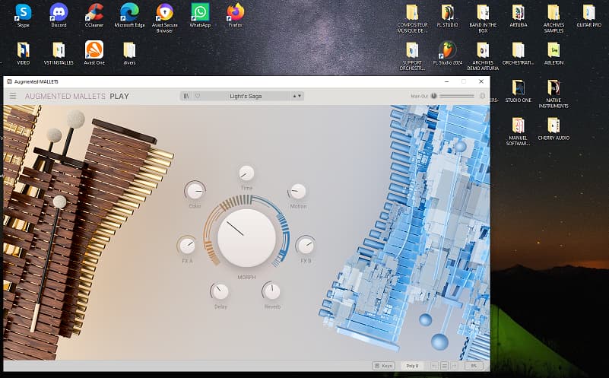The width and height of the screenshot is (609, 378).
Task: Click the Color knob
Action: click(195, 191)
